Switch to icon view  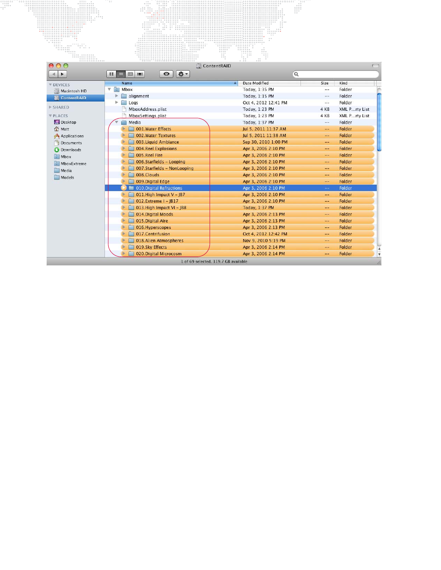point(111,74)
